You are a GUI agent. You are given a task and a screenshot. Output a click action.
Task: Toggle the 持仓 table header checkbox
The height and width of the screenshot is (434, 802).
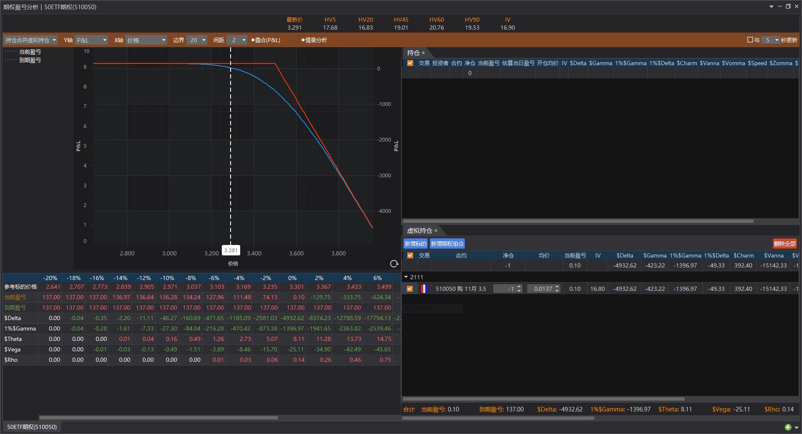[x=410, y=63]
